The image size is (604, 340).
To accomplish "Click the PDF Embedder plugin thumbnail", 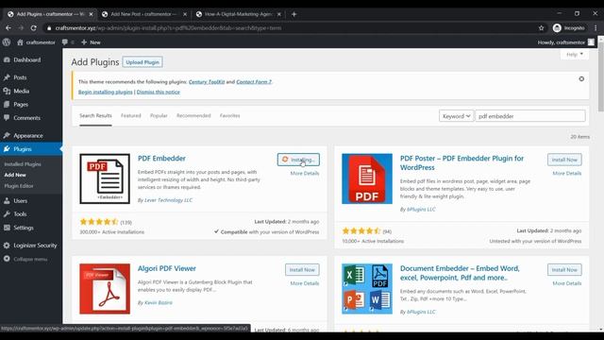I will click(105, 178).
